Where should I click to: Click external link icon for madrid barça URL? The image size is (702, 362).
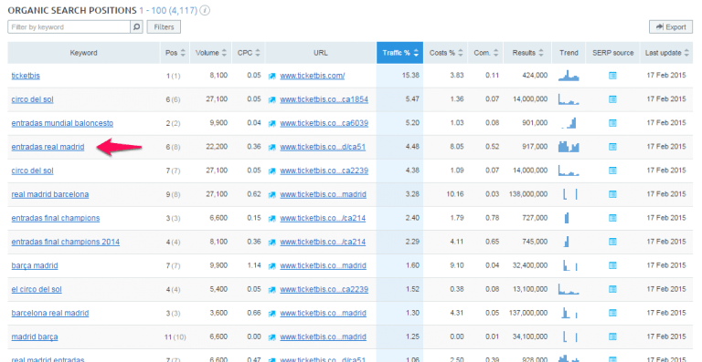(271, 337)
